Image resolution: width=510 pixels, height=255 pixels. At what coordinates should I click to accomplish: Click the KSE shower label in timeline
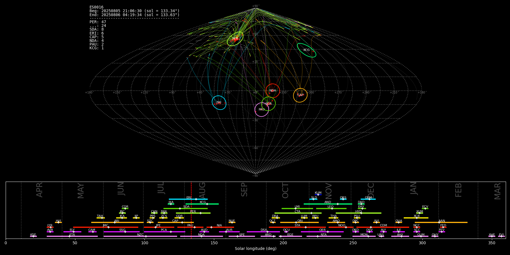pos(33,235)
